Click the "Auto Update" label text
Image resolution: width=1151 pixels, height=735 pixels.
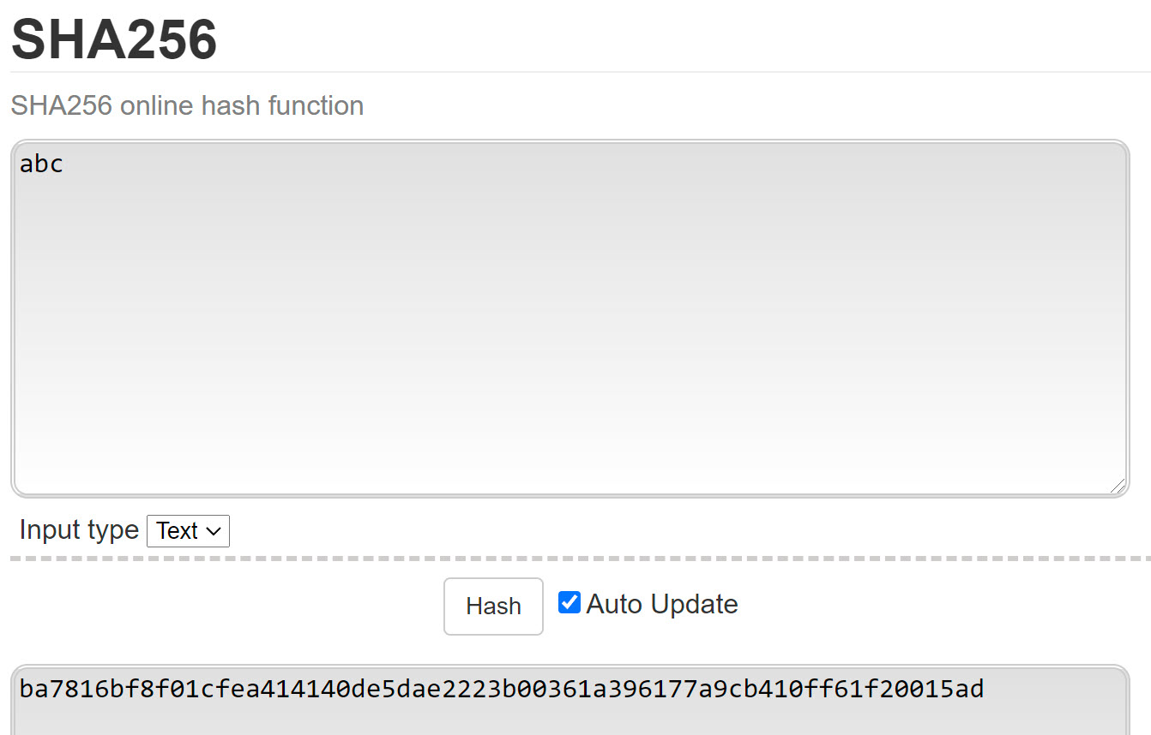coord(662,604)
